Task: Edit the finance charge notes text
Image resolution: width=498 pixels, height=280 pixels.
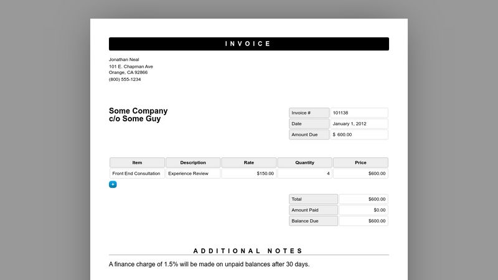Action: click(x=209, y=264)
